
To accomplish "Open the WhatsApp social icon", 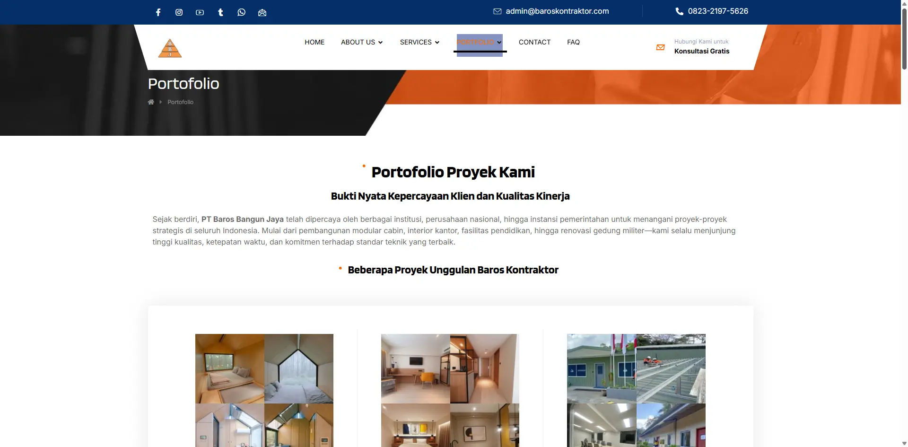I will click(242, 12).
